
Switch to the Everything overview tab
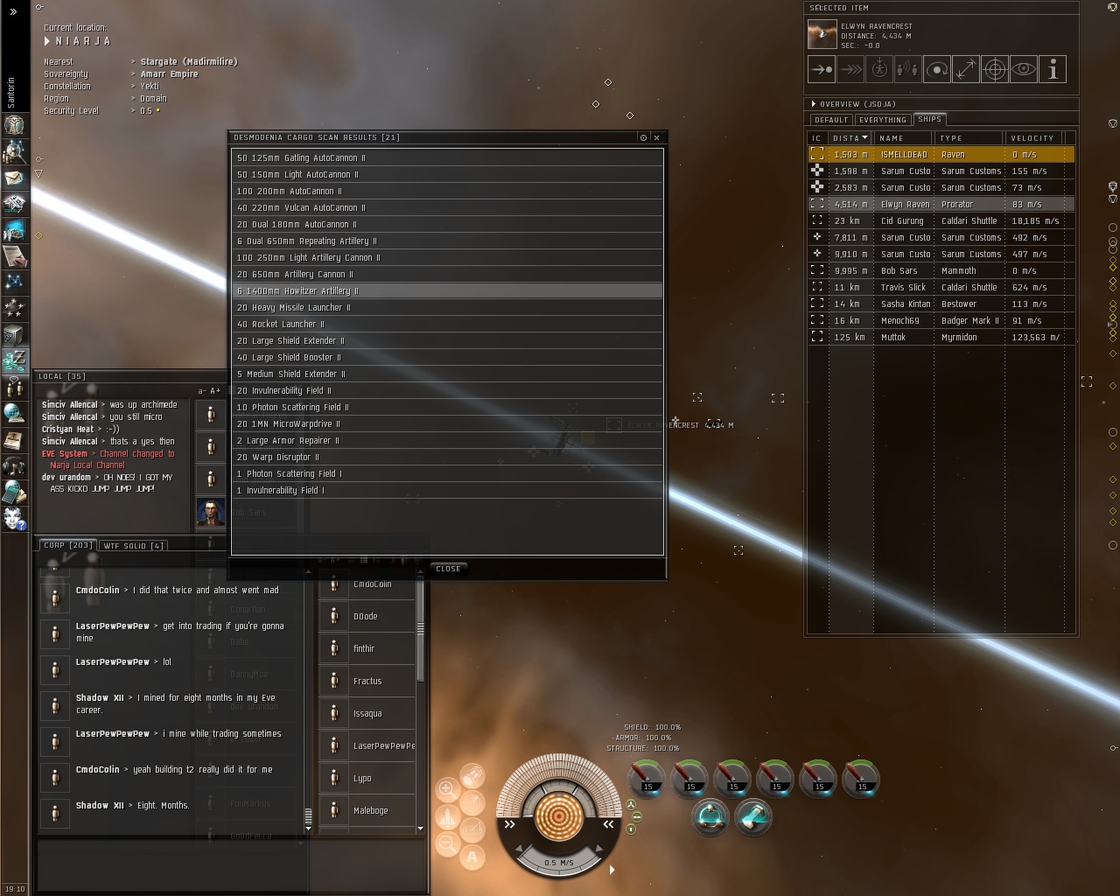point(882,120)
